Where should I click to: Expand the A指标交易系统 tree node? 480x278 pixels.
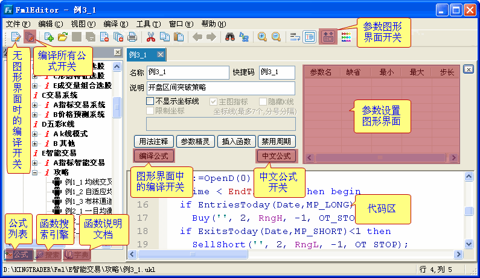click(x=35, y=104)
